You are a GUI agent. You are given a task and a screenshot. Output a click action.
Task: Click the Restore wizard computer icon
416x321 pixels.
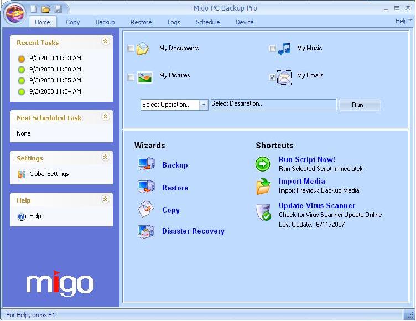(146, 186)
